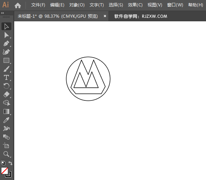Open the 窗口(W) menu
The image size is (206, 180).
coord(175,5)
